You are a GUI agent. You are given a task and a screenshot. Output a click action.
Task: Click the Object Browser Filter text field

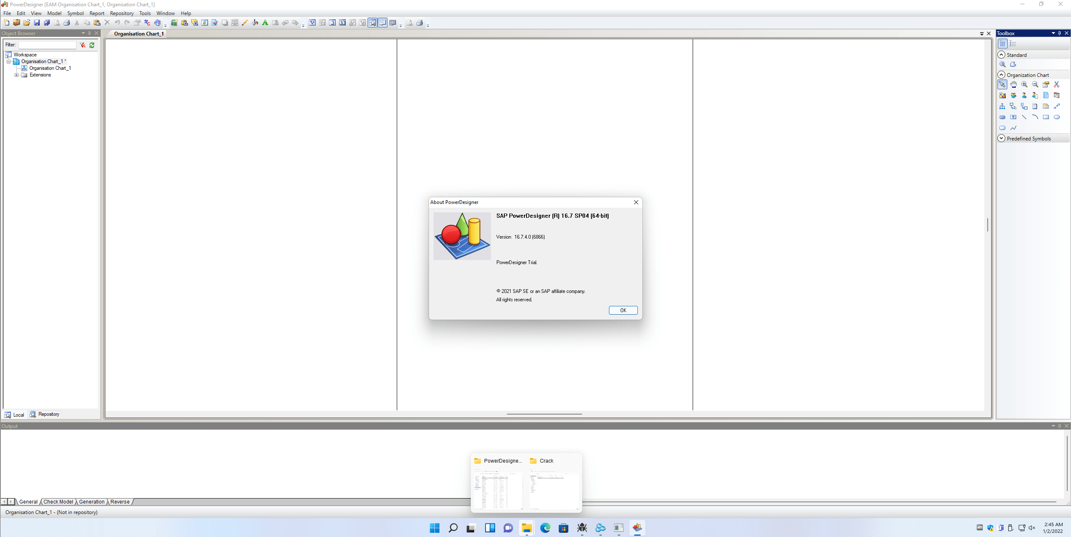47,45
